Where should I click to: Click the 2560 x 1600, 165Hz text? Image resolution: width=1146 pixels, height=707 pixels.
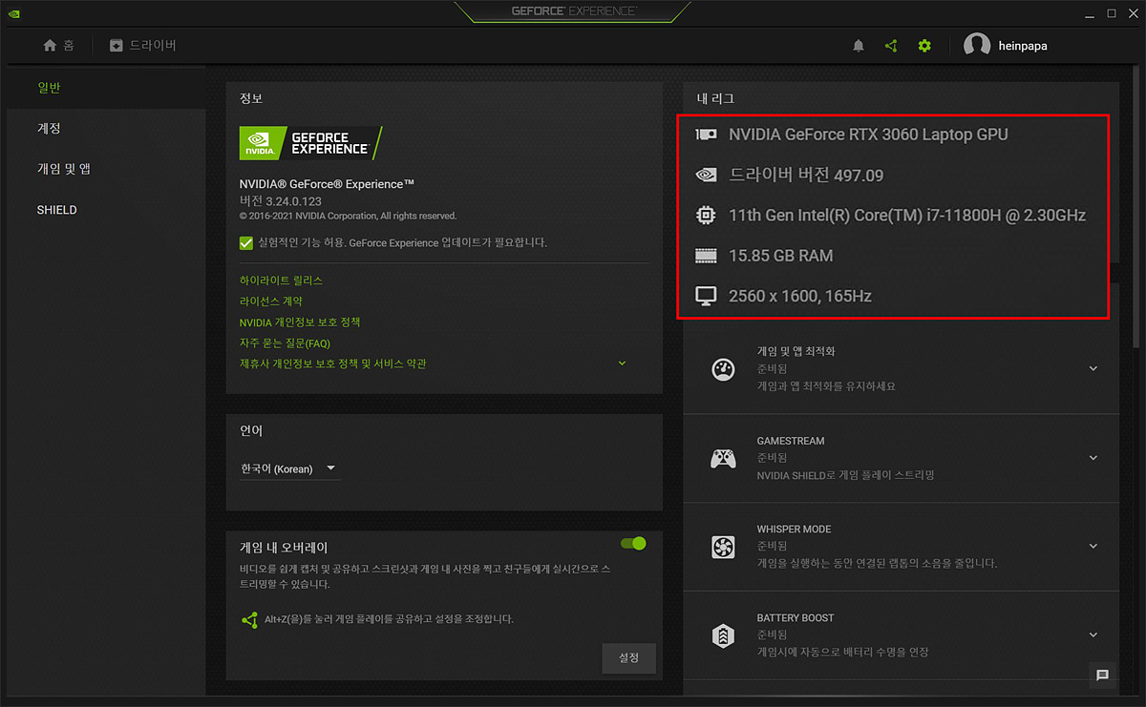tap(800, 297)
